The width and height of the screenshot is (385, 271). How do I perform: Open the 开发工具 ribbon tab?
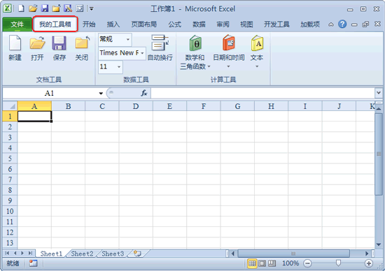276,24
